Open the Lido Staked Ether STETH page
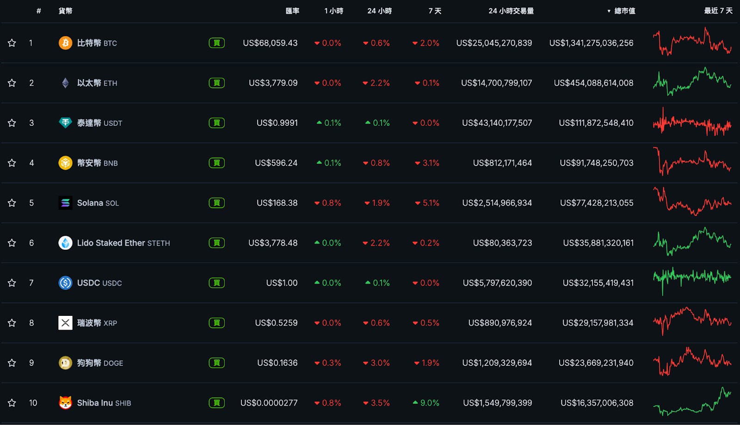Viewport: 740px width, 425px height. click(x=123, y=243)
